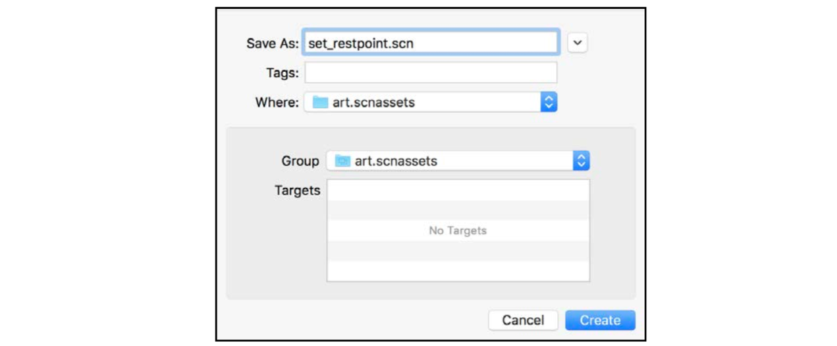Click the No Targets placeholder row

tap(458, 231)
